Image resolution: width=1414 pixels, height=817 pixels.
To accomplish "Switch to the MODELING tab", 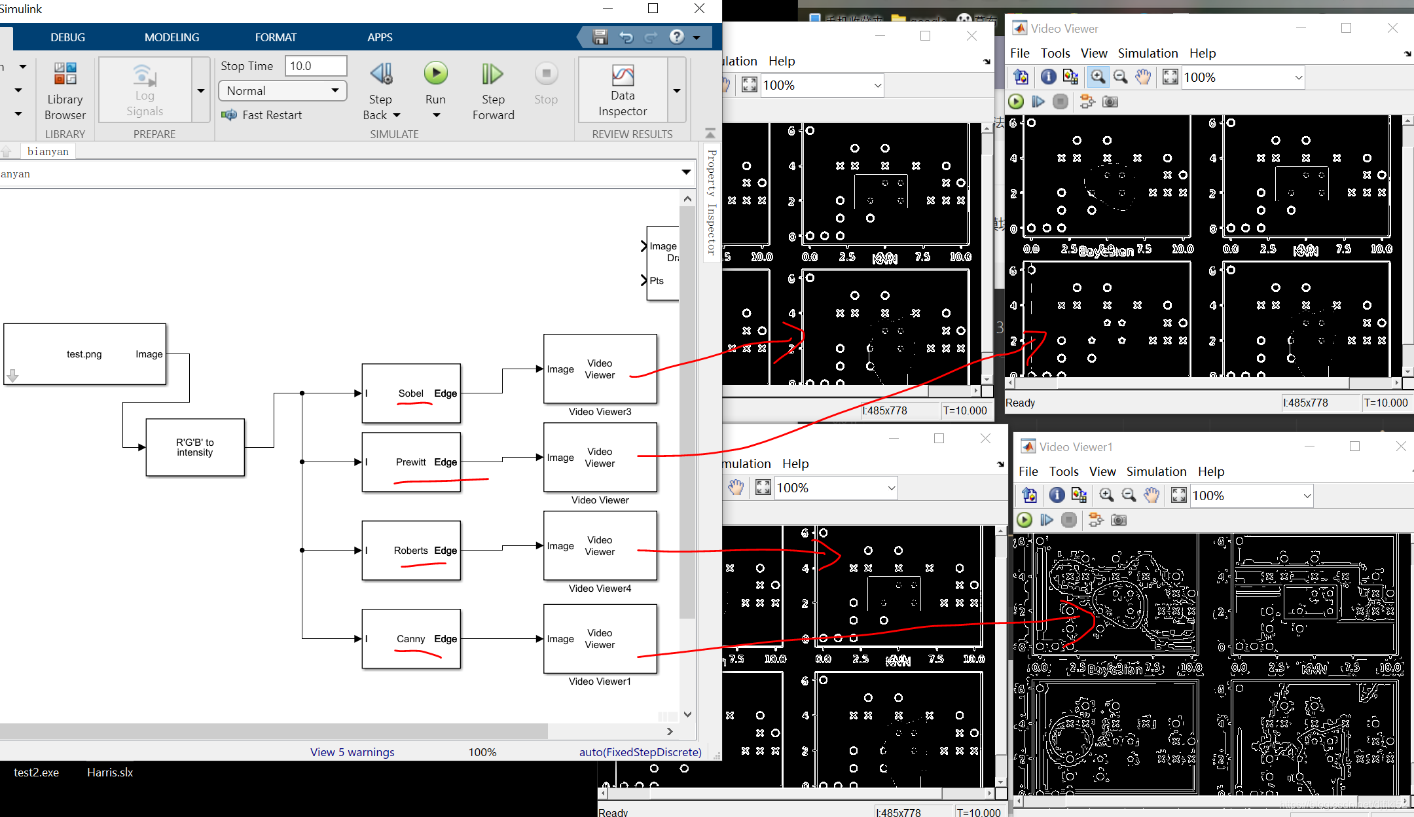I will coord(172,37).
